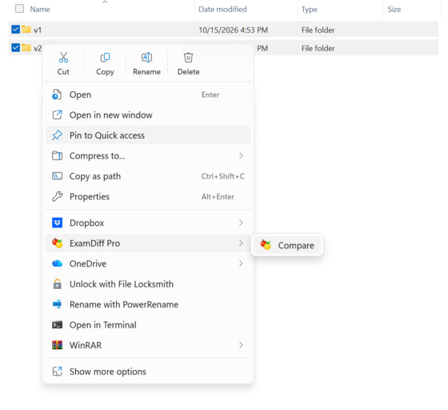Click the pin icon for Quick access
Viewport: 448px width, 410px height.
[x=57, y=135]
